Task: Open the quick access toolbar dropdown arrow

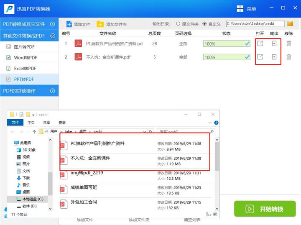Action: [x=33, y=115]
